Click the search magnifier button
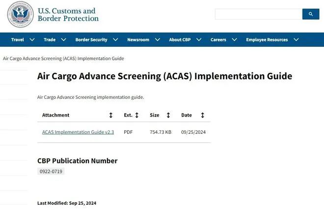 (x=311, y=14)
